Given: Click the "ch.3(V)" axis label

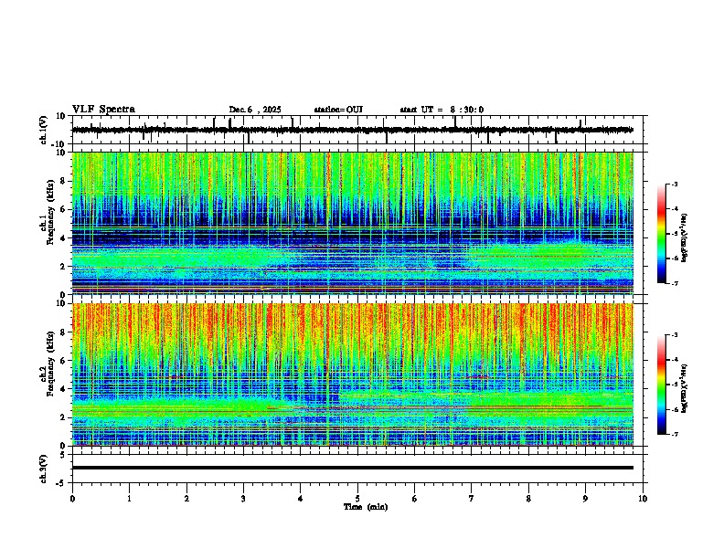Looking at the screenshot, I should coord(44,469).
